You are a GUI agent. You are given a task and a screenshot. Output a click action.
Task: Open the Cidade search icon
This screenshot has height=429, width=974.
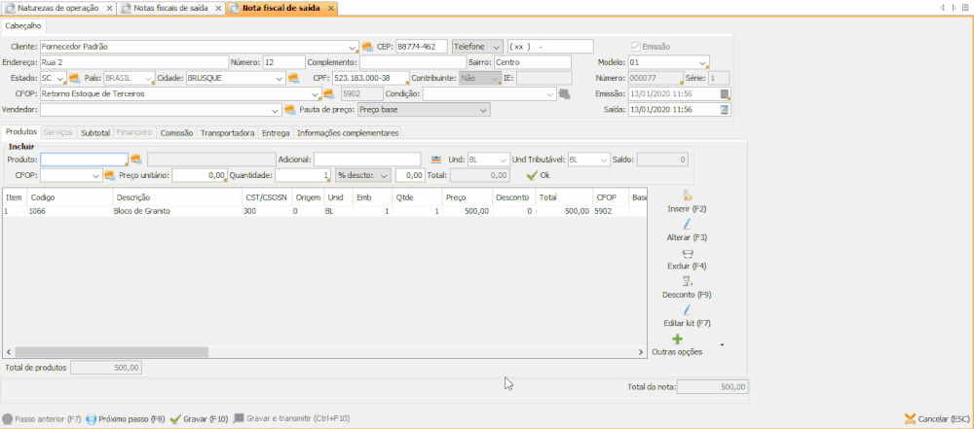[293, 79]
